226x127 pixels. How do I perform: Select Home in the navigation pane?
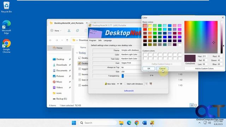point(59,48)
